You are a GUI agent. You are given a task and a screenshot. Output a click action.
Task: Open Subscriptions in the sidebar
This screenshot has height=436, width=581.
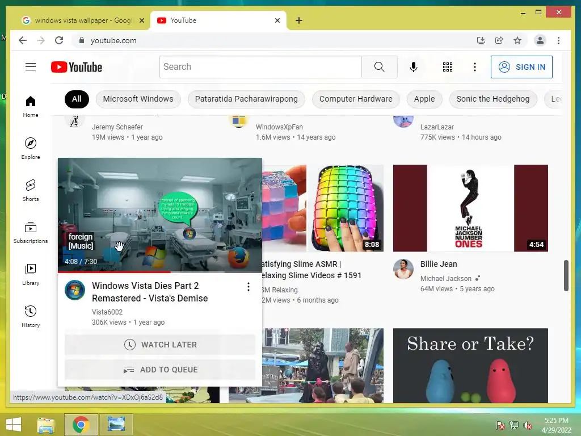[x=31, y=232]
